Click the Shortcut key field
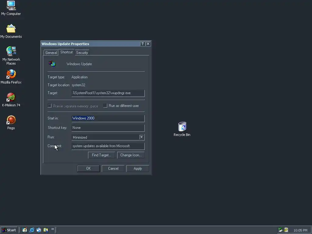312x234 pixels. 108,128
